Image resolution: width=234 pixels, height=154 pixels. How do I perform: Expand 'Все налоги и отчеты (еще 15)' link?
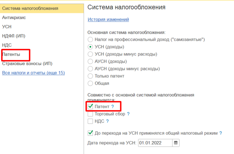point(33,73)
